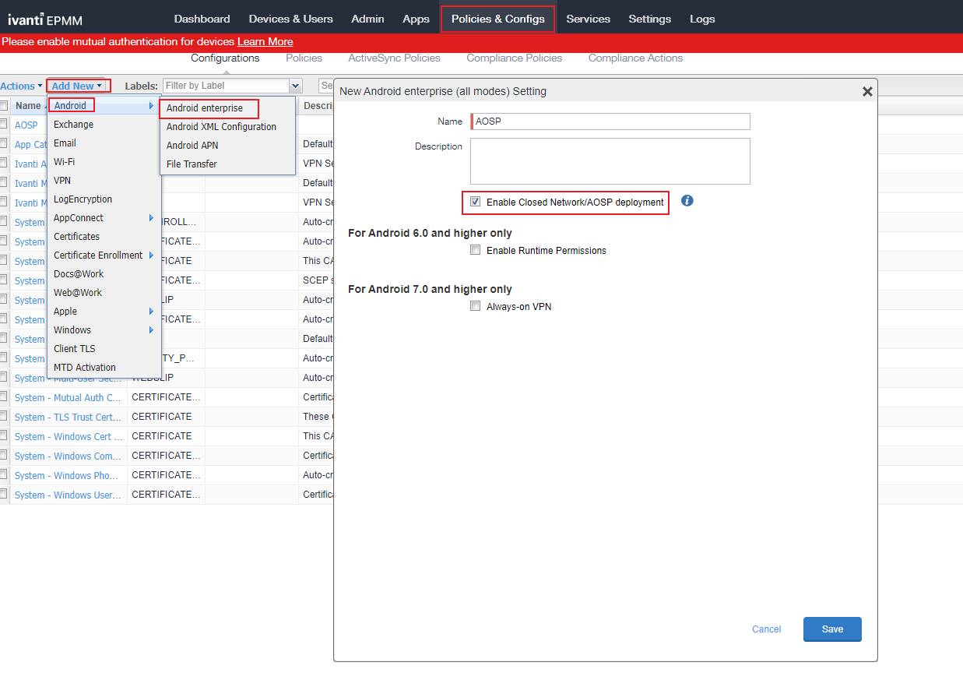The height and width of the screenshot is (680, 963).
Task: Uncheck Enable Closed Network/AOSP deployment
Action: pos(476,202)
